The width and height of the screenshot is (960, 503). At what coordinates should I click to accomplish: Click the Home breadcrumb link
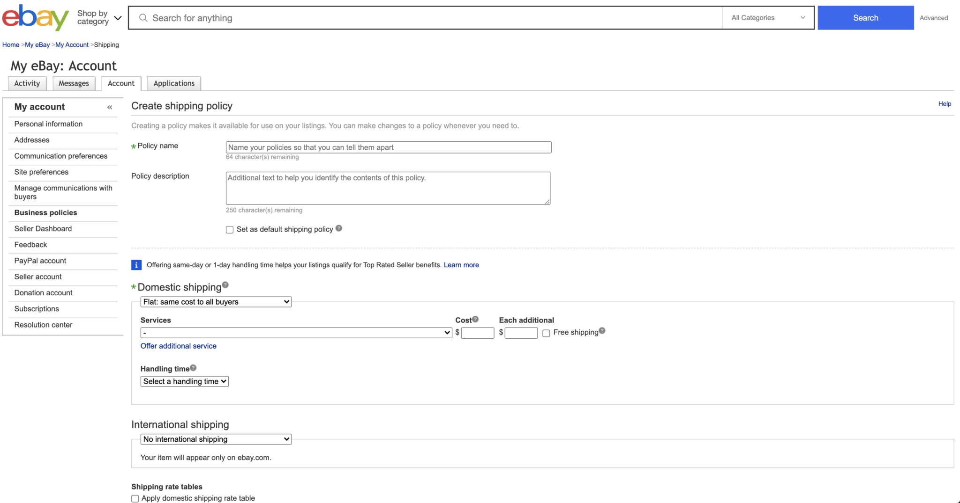[11, 45]
